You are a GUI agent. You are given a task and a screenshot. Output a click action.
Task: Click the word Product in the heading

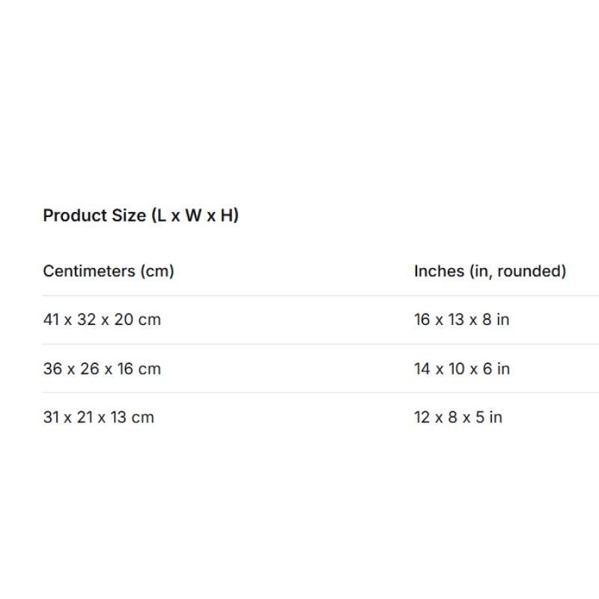(75, 216)
